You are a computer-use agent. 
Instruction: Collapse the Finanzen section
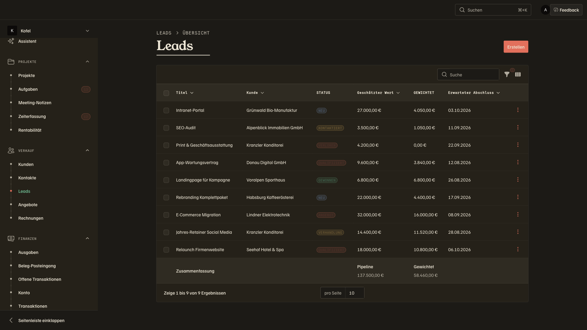[87, 238]
